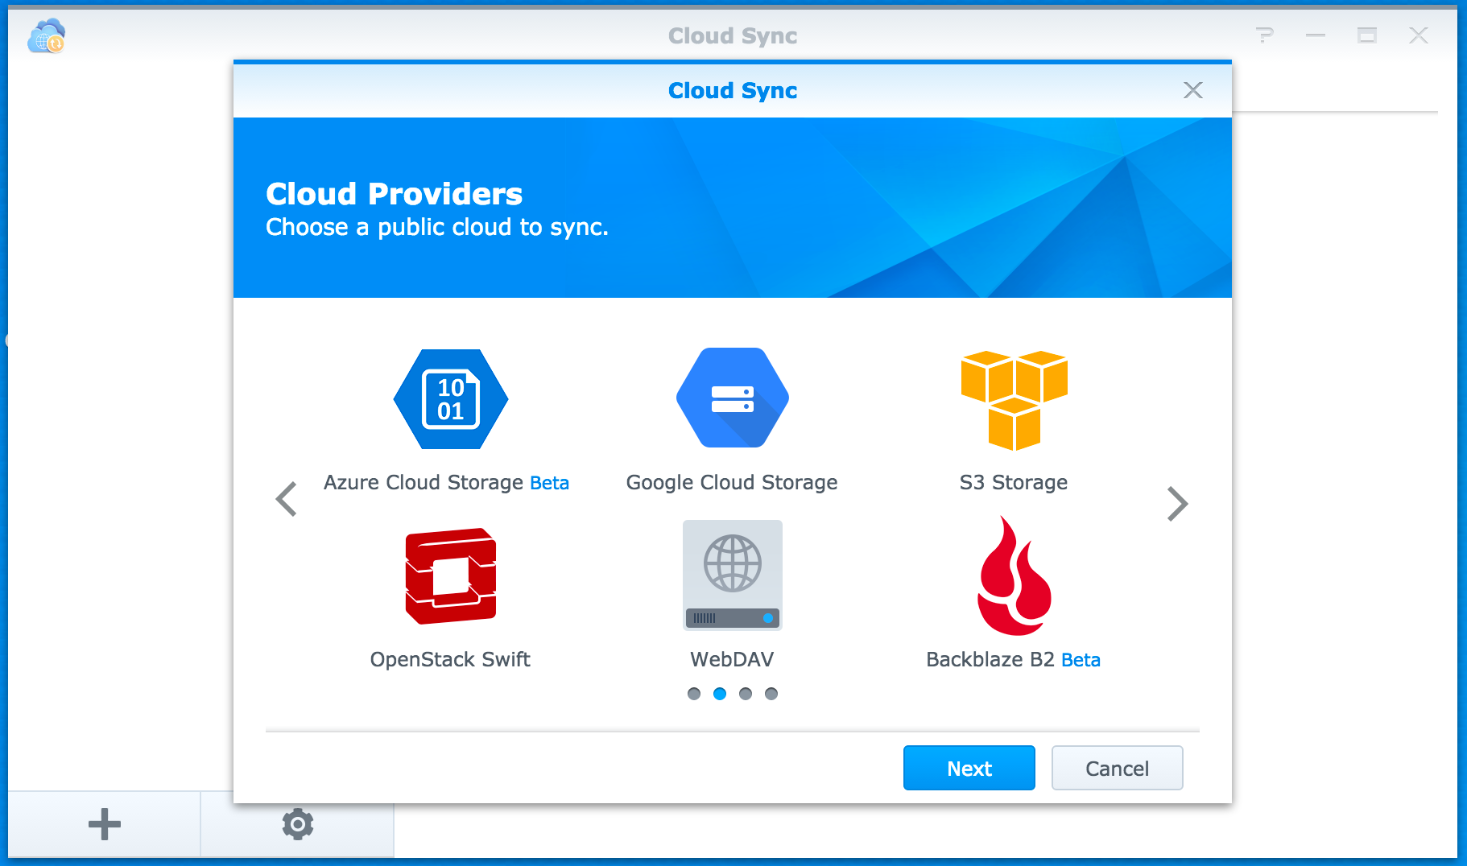
Task: Click the WebDAV label
Action: coord(732,659)
